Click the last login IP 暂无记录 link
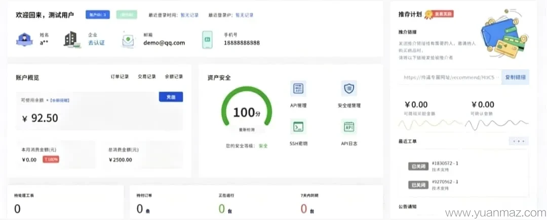The height and width of the screenshot is (220, 547). (x=244, y=15)
